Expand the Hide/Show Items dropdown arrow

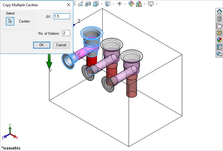(125, 4)
